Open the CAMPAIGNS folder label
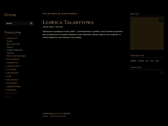 pyautogui.click(x=12, y=63)
